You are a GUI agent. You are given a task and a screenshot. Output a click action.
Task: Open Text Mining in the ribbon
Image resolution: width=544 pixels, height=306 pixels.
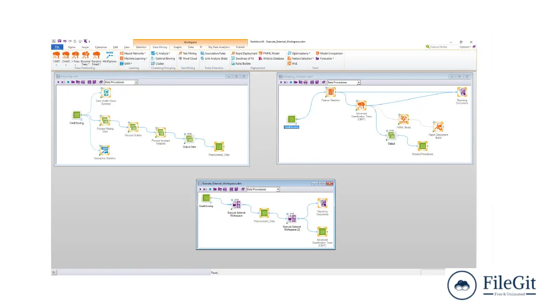click(187, 53)
